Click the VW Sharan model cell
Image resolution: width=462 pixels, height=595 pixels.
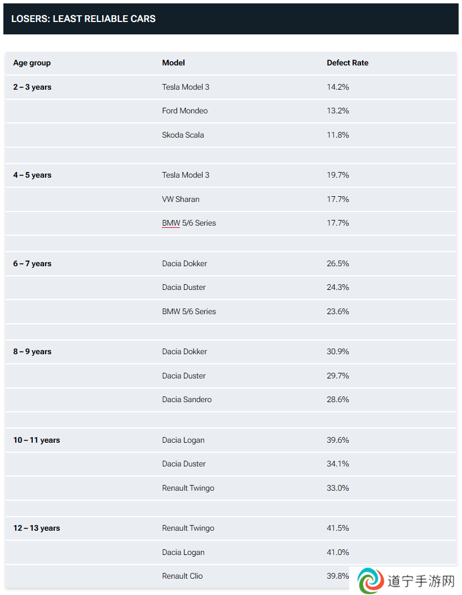pos(181,199)
